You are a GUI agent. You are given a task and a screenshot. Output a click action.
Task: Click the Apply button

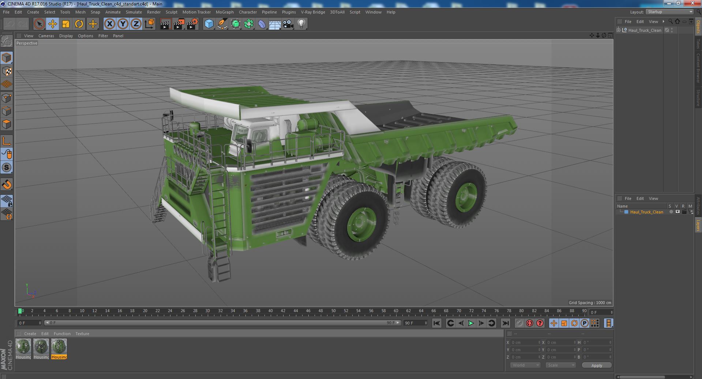(597, 365)
